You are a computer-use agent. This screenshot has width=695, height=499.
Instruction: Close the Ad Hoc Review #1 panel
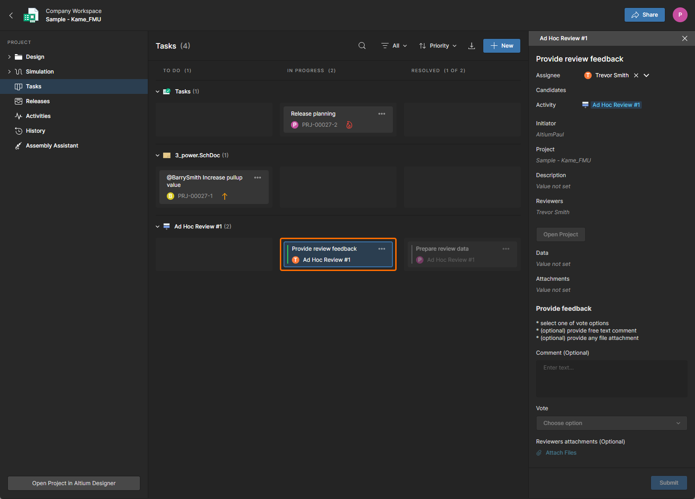click(684, 38)
